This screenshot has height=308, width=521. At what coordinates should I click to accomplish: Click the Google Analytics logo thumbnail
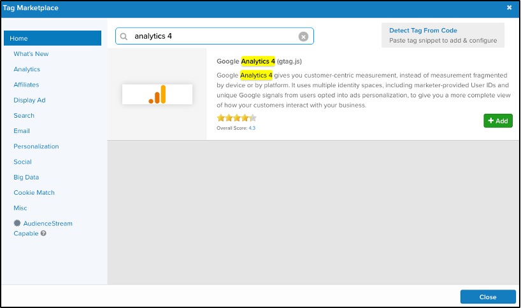[157, 94]
